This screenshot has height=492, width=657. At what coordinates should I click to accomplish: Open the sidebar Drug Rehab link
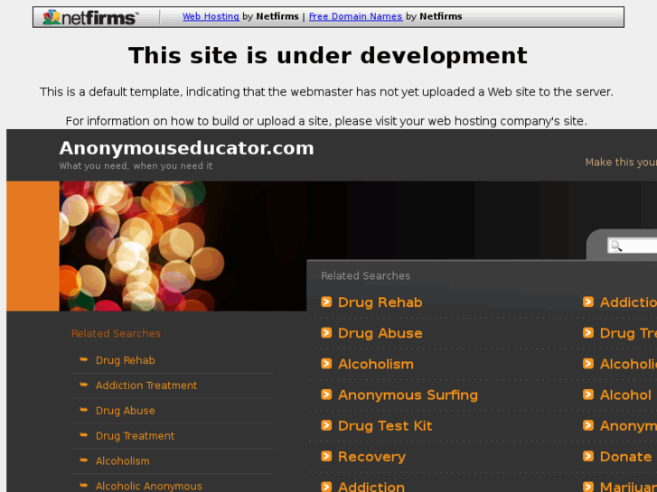coord(126,360)
